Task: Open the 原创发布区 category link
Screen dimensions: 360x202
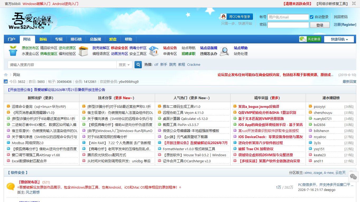Action: point(30,48)
